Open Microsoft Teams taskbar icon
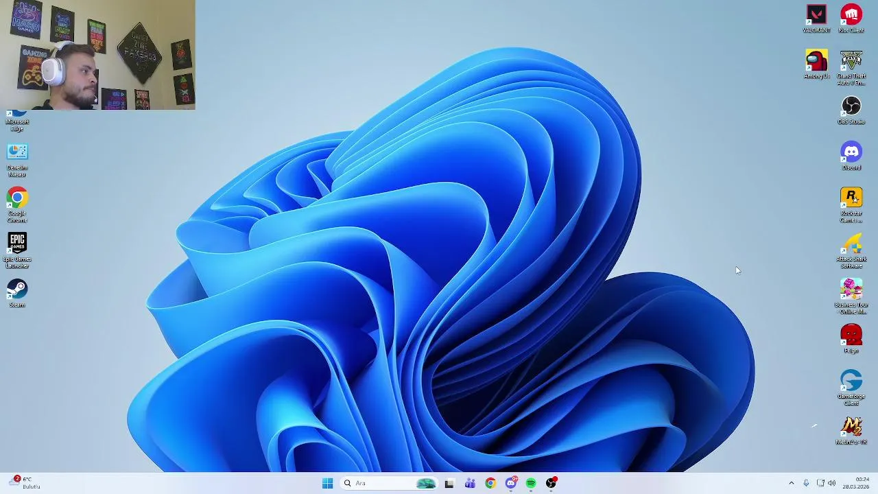Image resolution: width=878 pixels, height=494 pixels. 470,483
